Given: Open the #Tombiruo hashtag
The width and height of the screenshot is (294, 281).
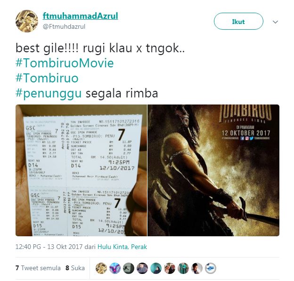Looking at the screenshot, I should pyautogui.click(x=47, y=78).
